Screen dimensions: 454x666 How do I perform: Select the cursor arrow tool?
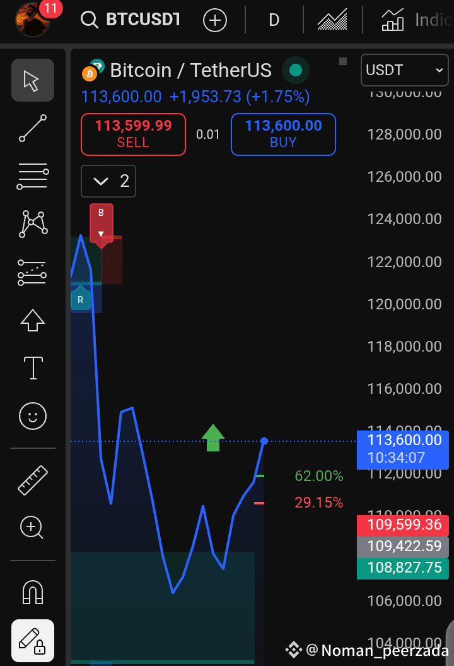pyautogui.click(x=33, y=80)
